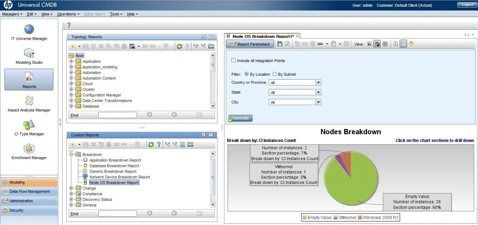Open Country or Province dropdown
Screen dimensions: 478x225
318,83
